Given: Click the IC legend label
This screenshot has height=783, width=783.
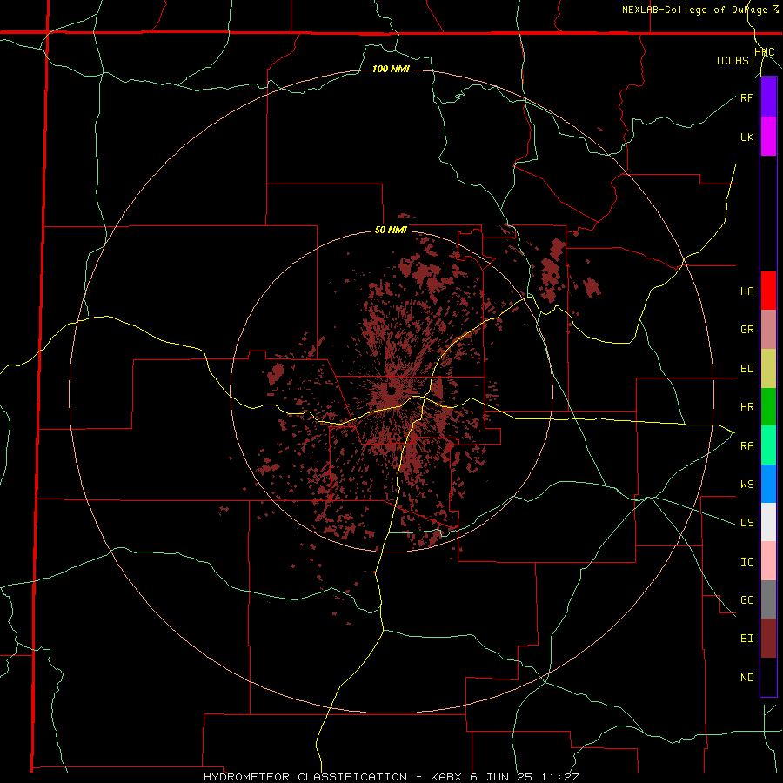Looking at the screenshot, I should (x=746, y=562).
